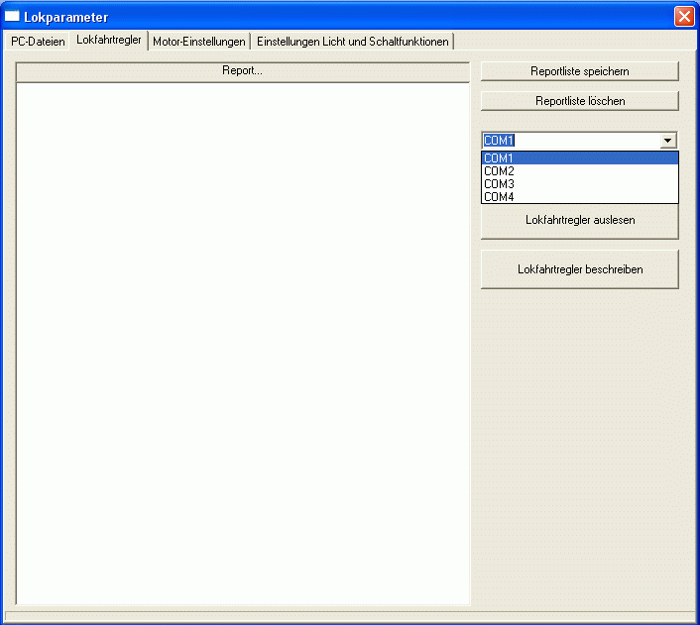Select COM2 in the port list

click(x=579, y=171)
